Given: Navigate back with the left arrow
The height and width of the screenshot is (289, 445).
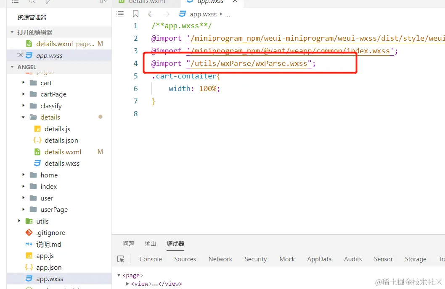Looking at the screenshot, I should click(x=151, y=14).
